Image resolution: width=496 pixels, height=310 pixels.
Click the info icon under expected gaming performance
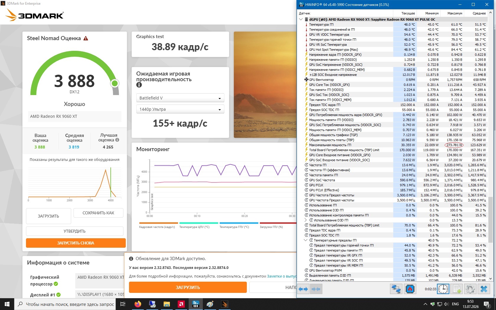coord(139,85)
